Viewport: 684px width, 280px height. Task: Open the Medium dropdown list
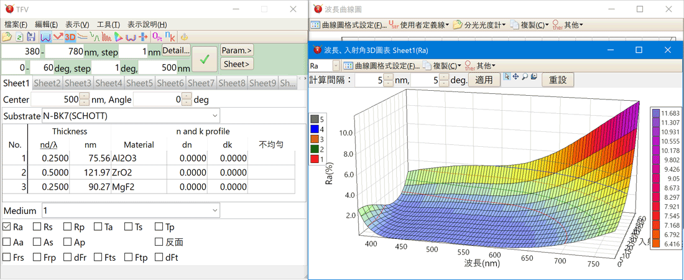tap(215, 210)
